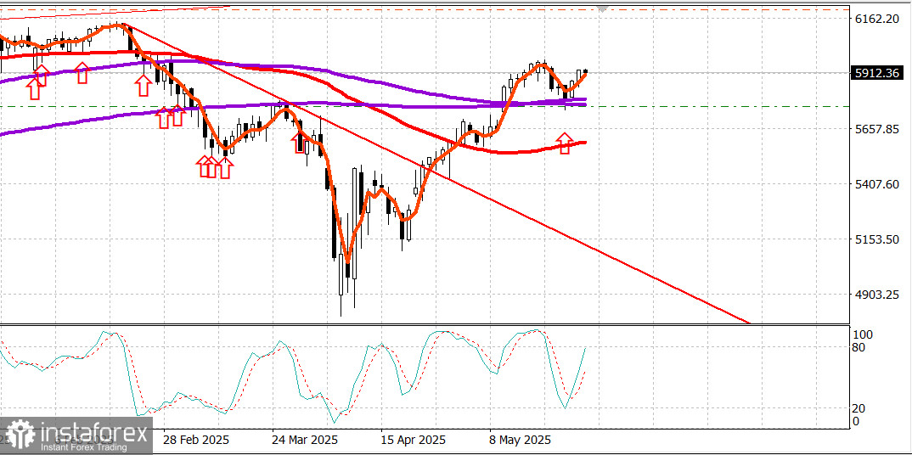Click the 28 Feb 2025 date label
Screen dimensions: 912x455
tap(197, 440)
